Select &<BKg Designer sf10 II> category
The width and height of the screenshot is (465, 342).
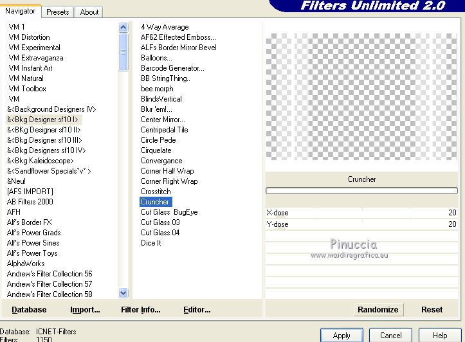(44, 130)
